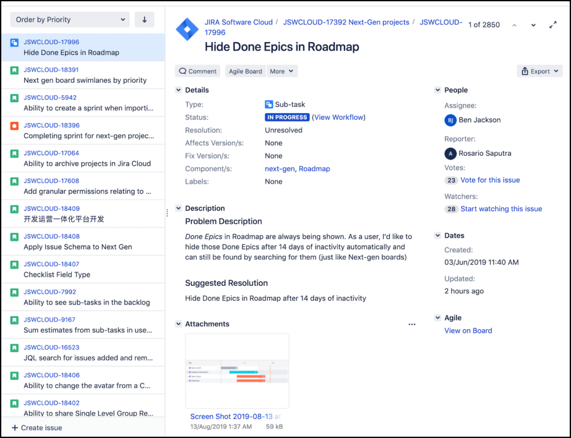Collapse the Details section
The width and height of the screenshot is (571, 438).
pyautogui.click(x=178, y=90)
